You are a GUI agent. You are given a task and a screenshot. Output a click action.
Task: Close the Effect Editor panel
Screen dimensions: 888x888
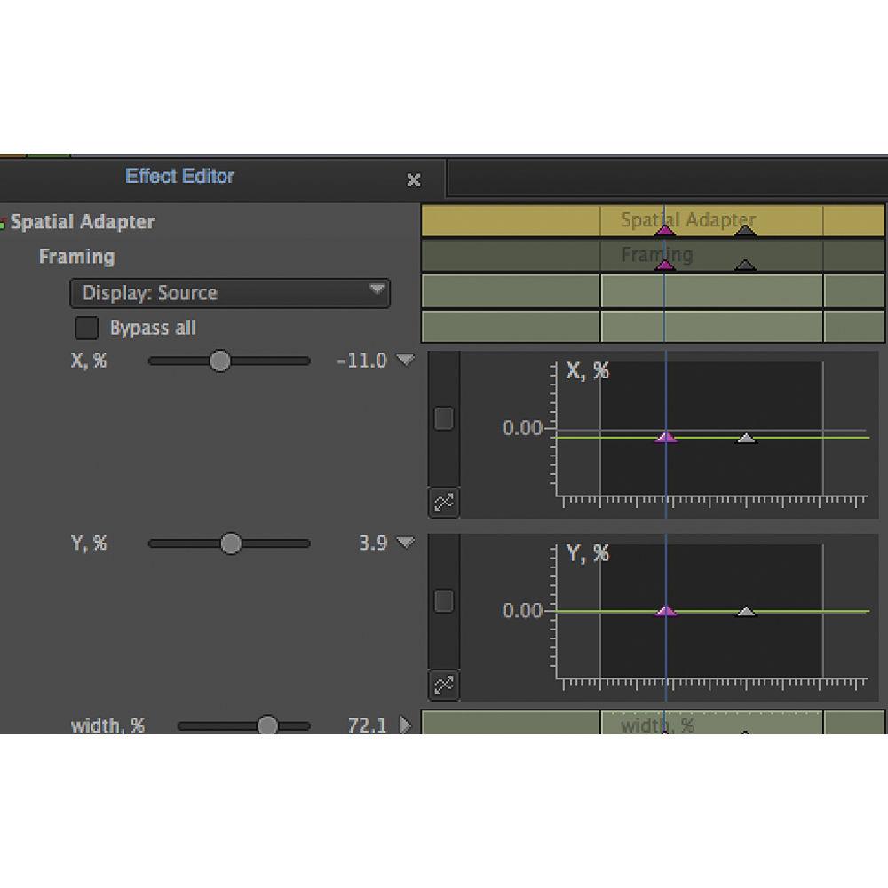pos(413,180)
